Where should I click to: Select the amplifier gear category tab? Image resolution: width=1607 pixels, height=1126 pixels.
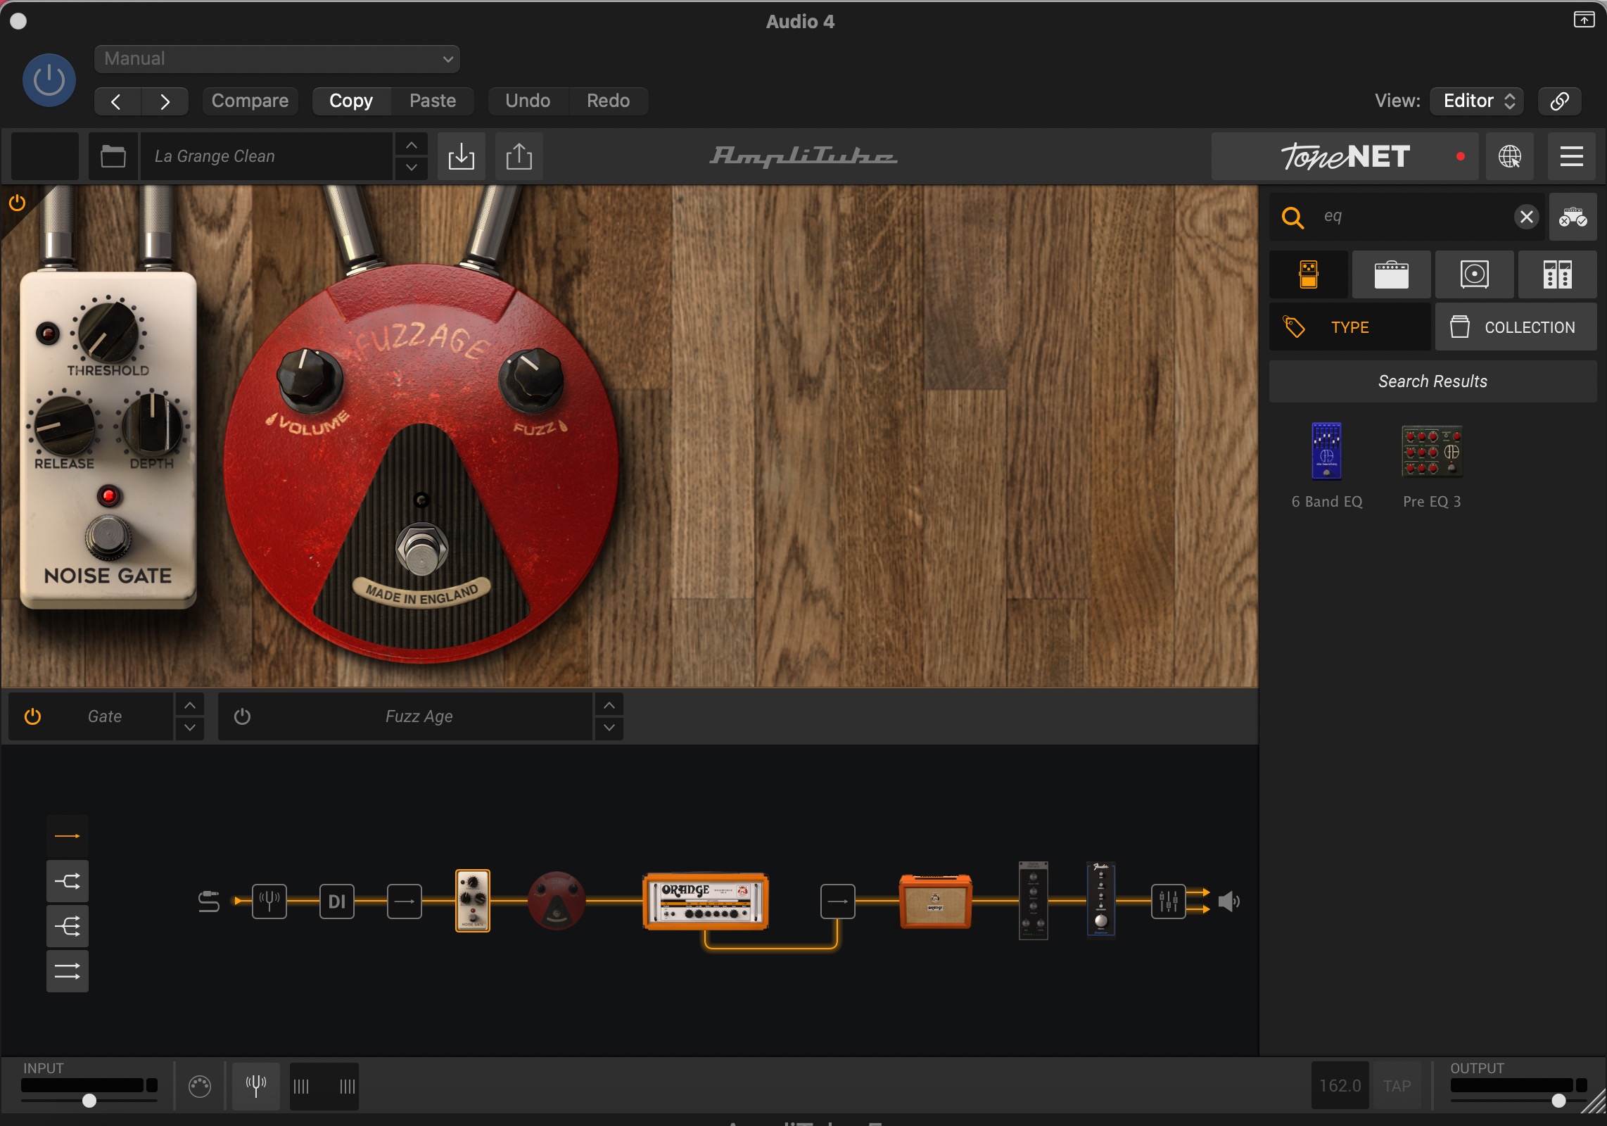coord(1391,274)
